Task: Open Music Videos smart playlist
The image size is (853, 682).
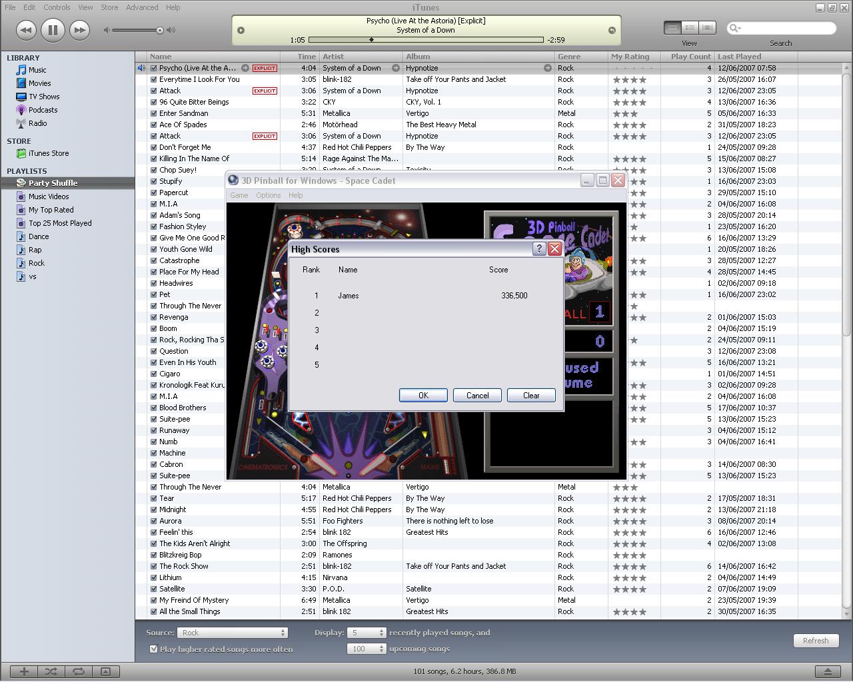Action: pyautogui.click(x=49, y=196)
